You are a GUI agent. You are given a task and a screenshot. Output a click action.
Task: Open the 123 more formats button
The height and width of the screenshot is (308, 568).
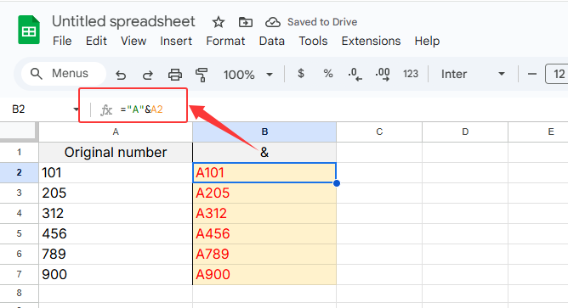411,74
